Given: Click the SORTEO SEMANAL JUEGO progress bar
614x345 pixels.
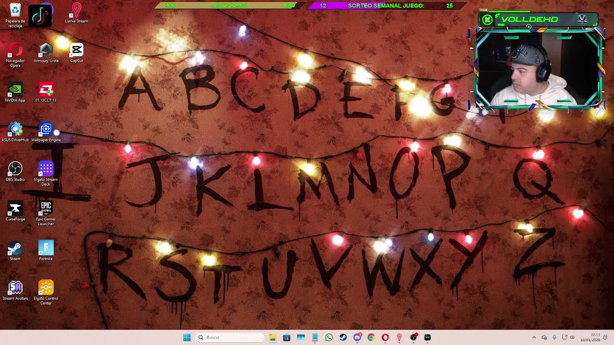Looking at the screenshot, I should click(x=386, y=5).
